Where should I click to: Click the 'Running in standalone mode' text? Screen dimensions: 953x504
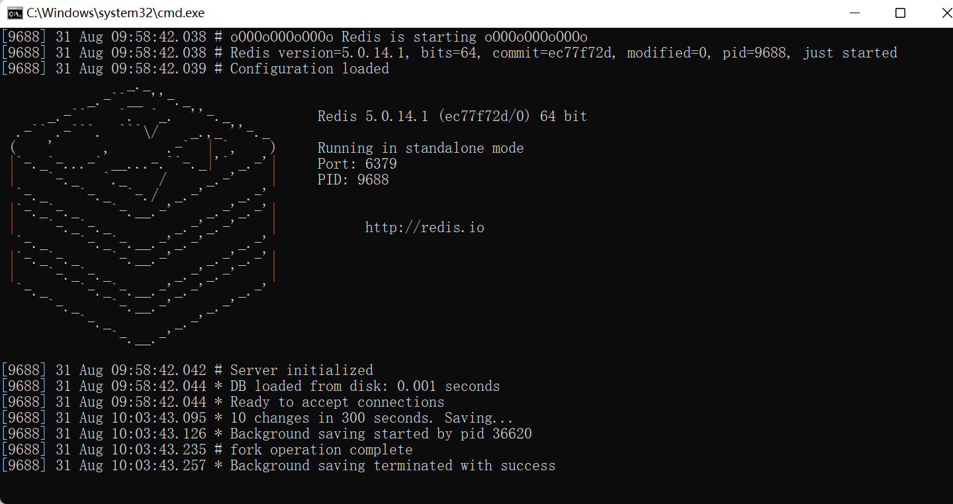point(420,147)
